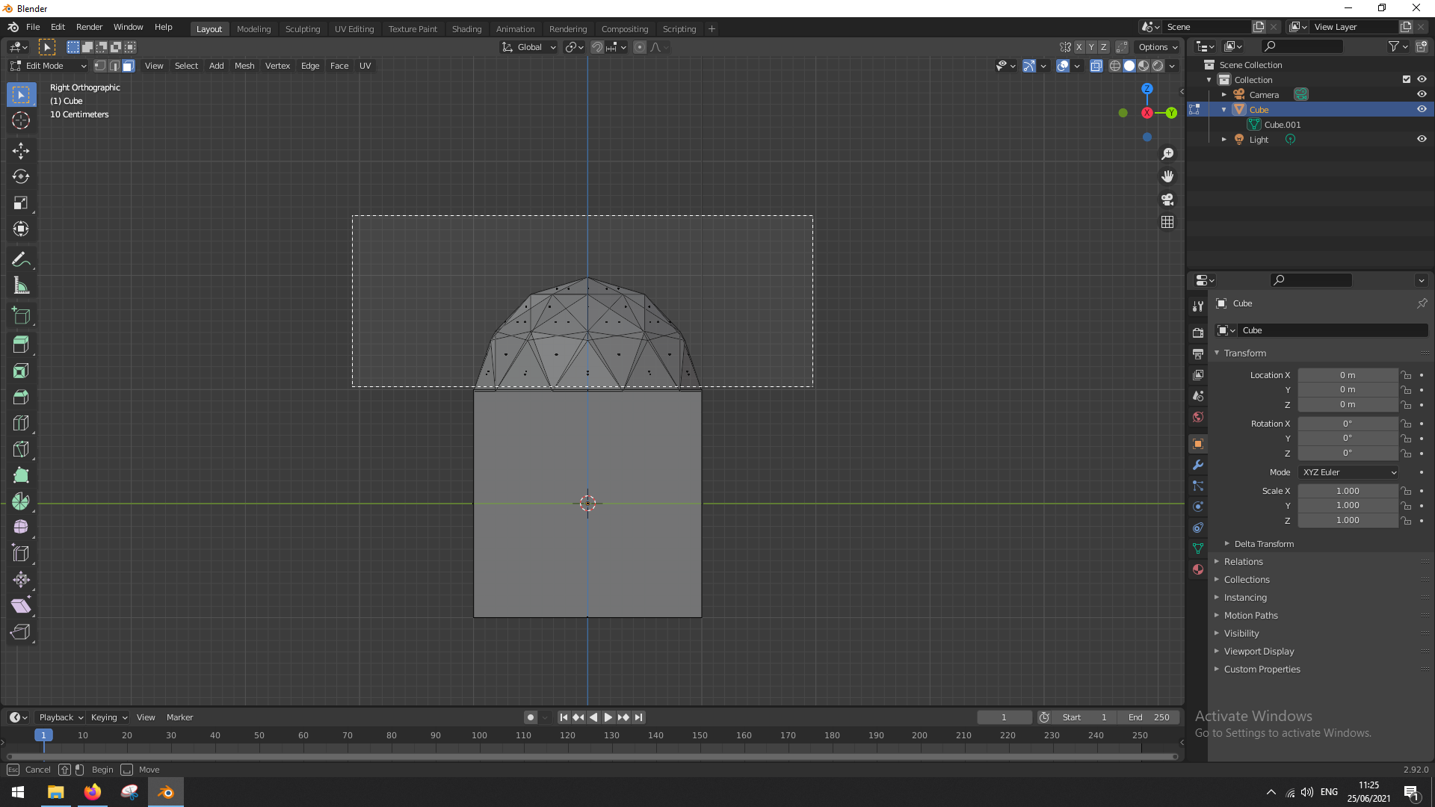
Task: Click the Options button in header
Action: (x=1158, y=47)
